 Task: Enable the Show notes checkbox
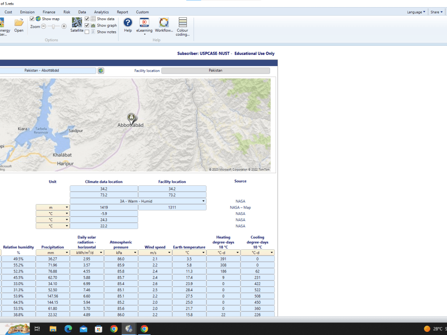[87, 32]
